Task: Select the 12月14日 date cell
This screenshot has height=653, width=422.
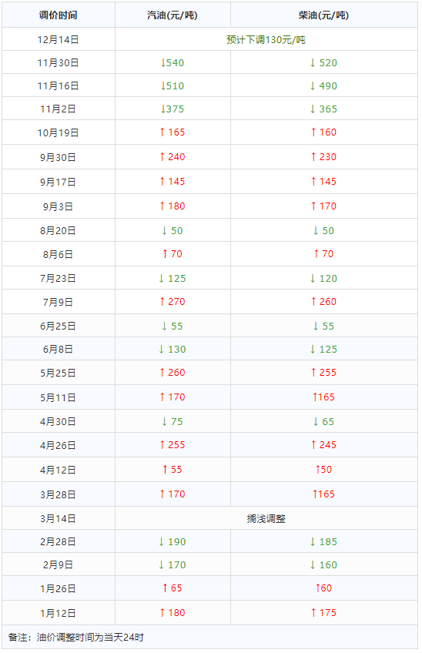Action: pos(59,40)
